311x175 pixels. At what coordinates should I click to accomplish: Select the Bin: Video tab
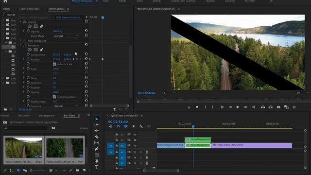69,116
